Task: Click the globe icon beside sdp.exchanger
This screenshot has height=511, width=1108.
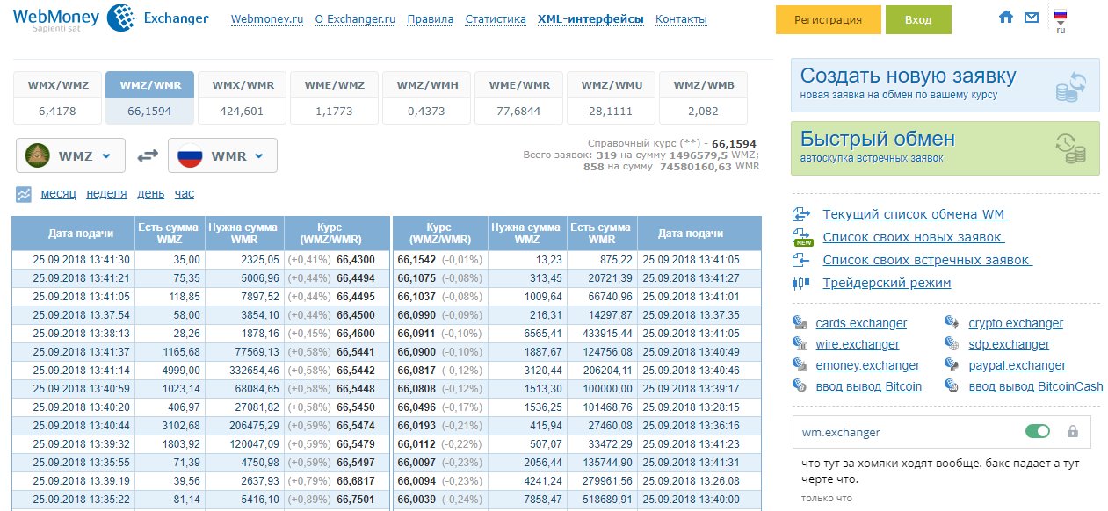Action: coord(952,344)
